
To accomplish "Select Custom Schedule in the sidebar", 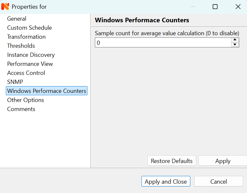I will point(29,28).
